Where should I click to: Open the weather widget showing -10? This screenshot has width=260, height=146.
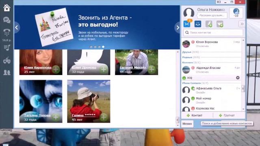pos(236,13)
